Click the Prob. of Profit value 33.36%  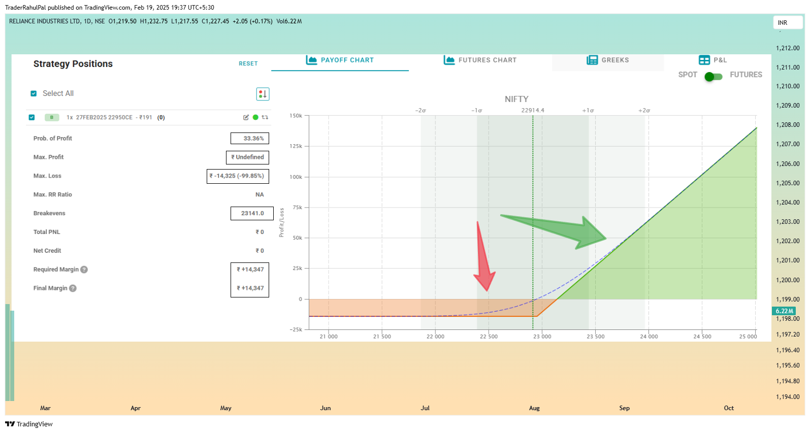(250, 139)
